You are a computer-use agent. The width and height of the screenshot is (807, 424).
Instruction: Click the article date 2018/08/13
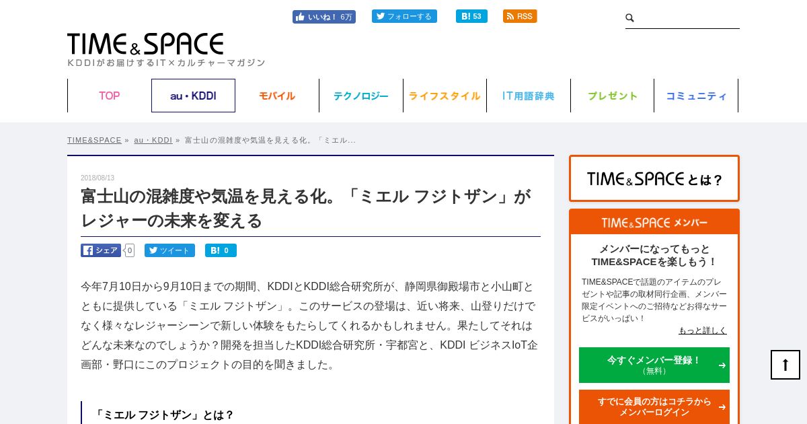coord(98,178)
